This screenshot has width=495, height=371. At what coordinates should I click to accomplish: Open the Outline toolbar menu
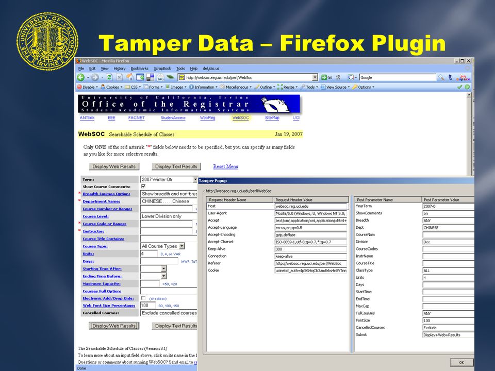click(x=265, y=87)
